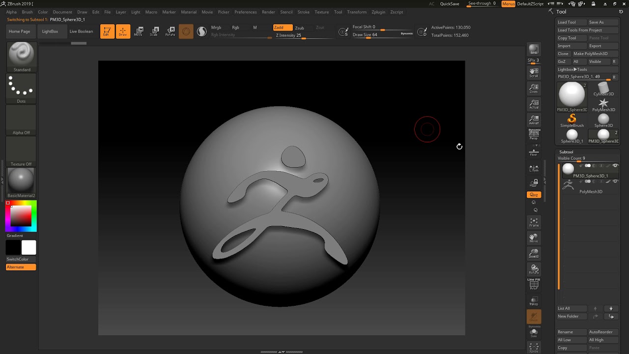Open the Preferences menu
The height and width of the screenshot is (354, 629).
[x=245, y=12]
